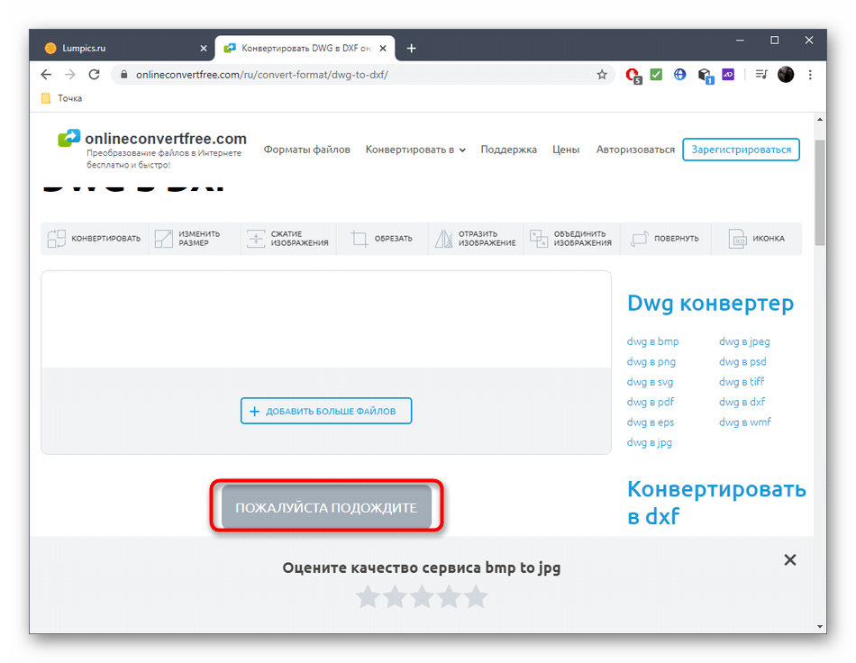Close the DWG to DXF converter tab

click(383, 49)
